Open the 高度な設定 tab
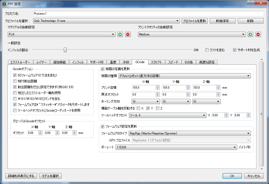Viewport: 269px width, 184px height. (x=207, y=62)
